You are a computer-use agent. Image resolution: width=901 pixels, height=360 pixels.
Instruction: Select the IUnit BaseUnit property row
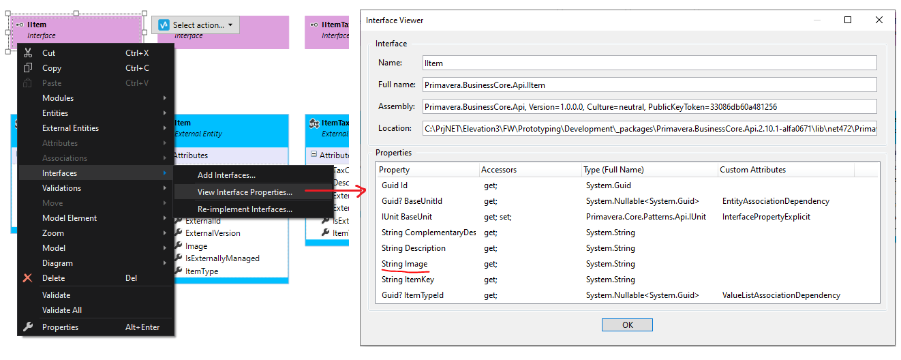click(x=627, y=217)
